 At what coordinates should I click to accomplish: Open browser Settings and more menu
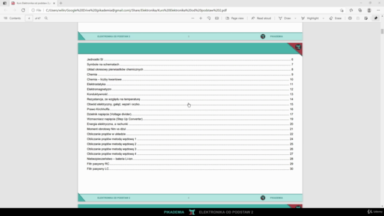tap(379, 10)
